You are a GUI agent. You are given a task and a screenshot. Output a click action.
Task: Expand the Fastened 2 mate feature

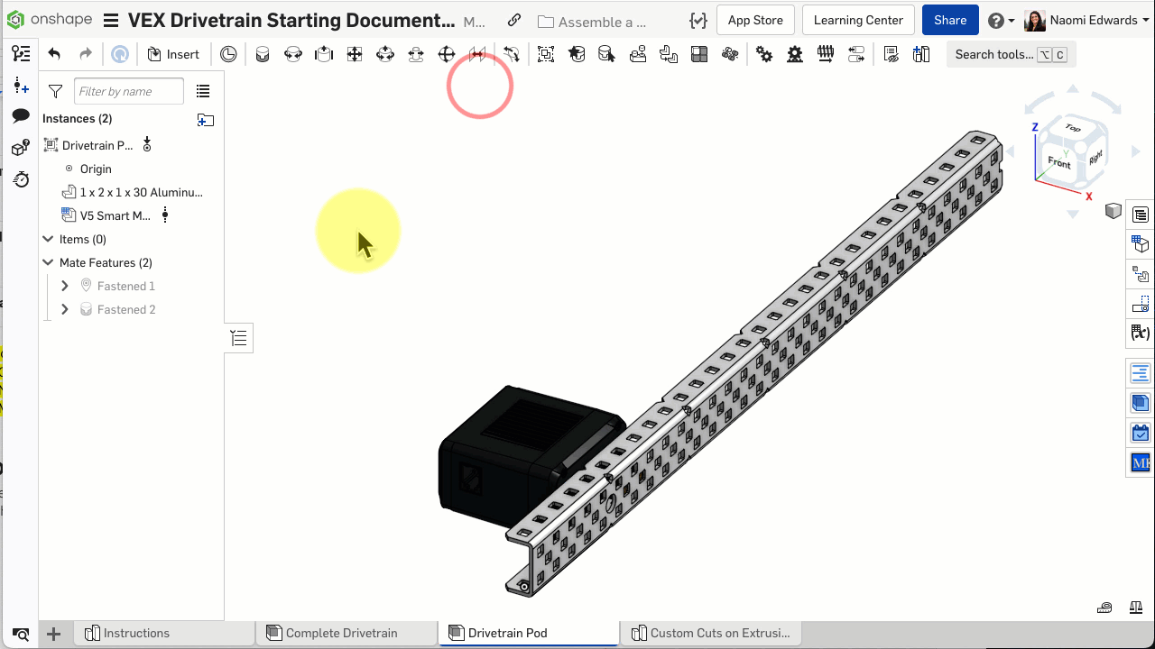(x=64, y=309)
